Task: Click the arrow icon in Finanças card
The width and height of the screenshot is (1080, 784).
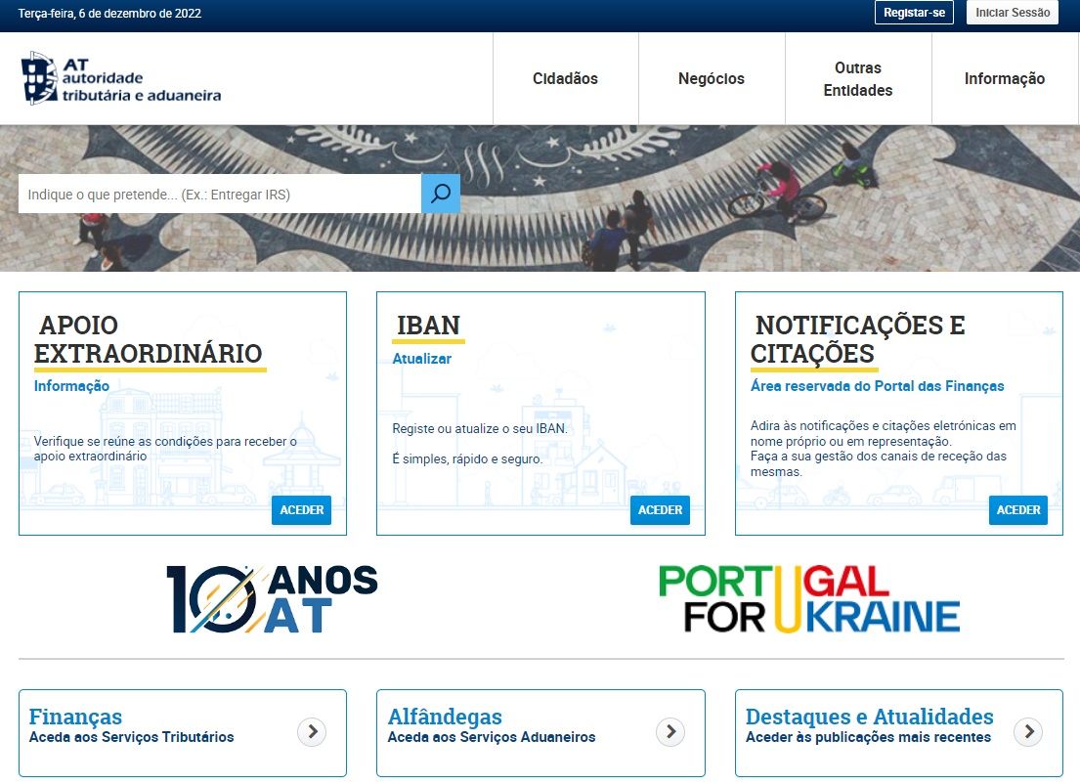Action: (312, 731)
